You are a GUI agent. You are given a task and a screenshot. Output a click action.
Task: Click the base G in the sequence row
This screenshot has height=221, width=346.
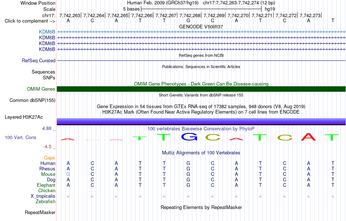click(188, 21)
